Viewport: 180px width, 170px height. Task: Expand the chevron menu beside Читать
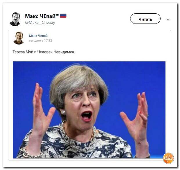(168, 19)
